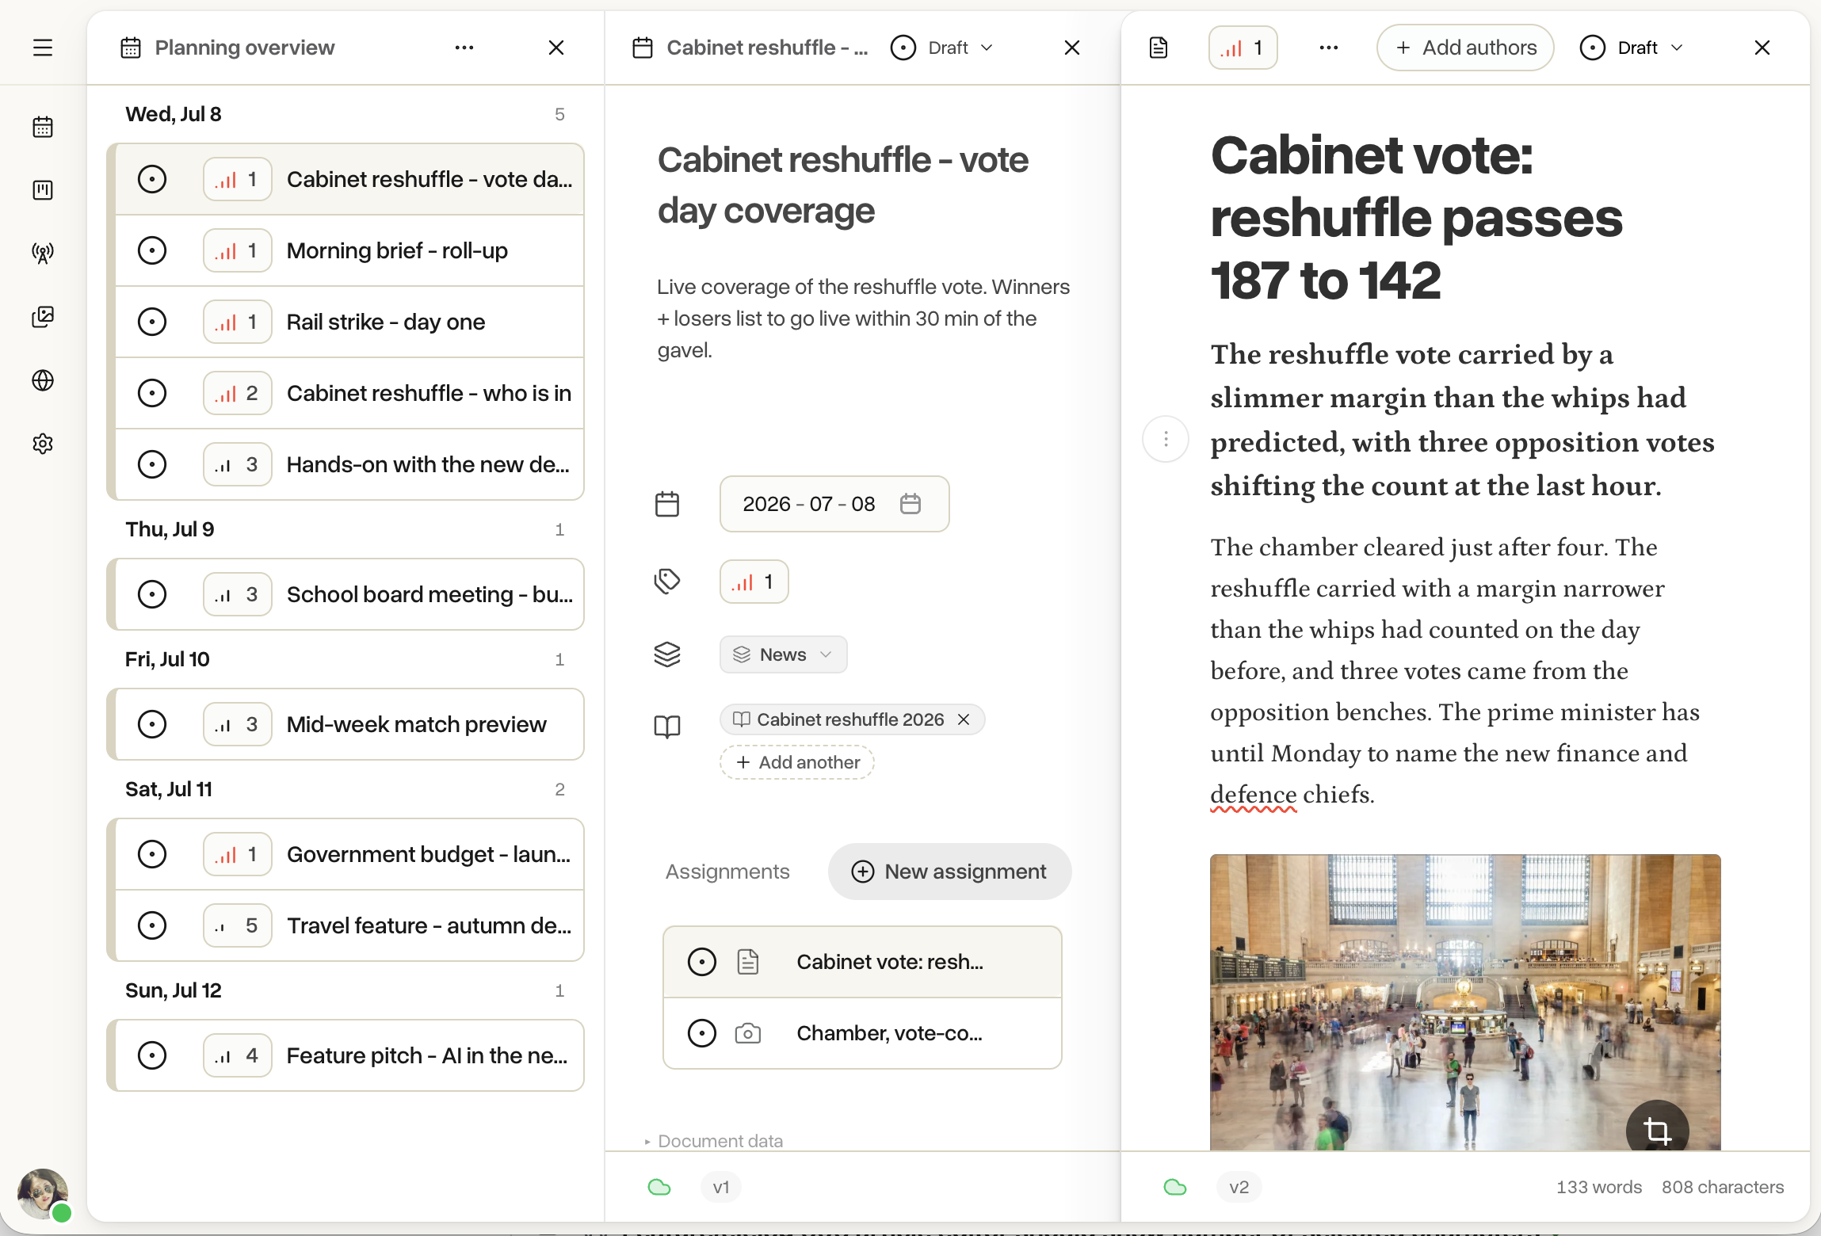Open the hamburger menu icon
Screen dimensions: 1821x1236
coord(43,48)
